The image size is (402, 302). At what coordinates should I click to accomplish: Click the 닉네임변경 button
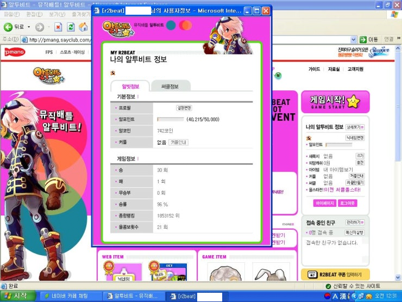point(355,138)
